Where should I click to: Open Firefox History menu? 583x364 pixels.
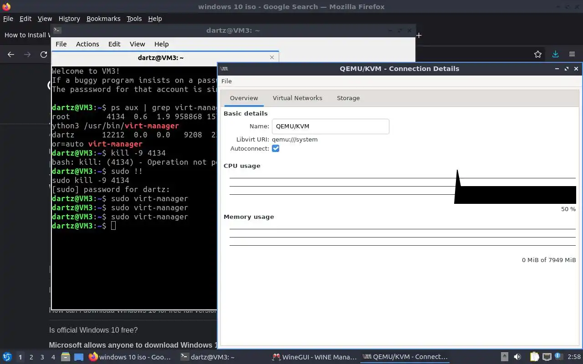point(69,19)
